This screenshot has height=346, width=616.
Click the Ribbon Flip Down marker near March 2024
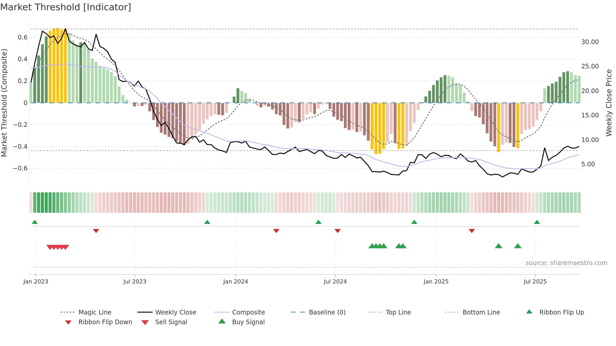pyautogui.click(x=276, y=231)
